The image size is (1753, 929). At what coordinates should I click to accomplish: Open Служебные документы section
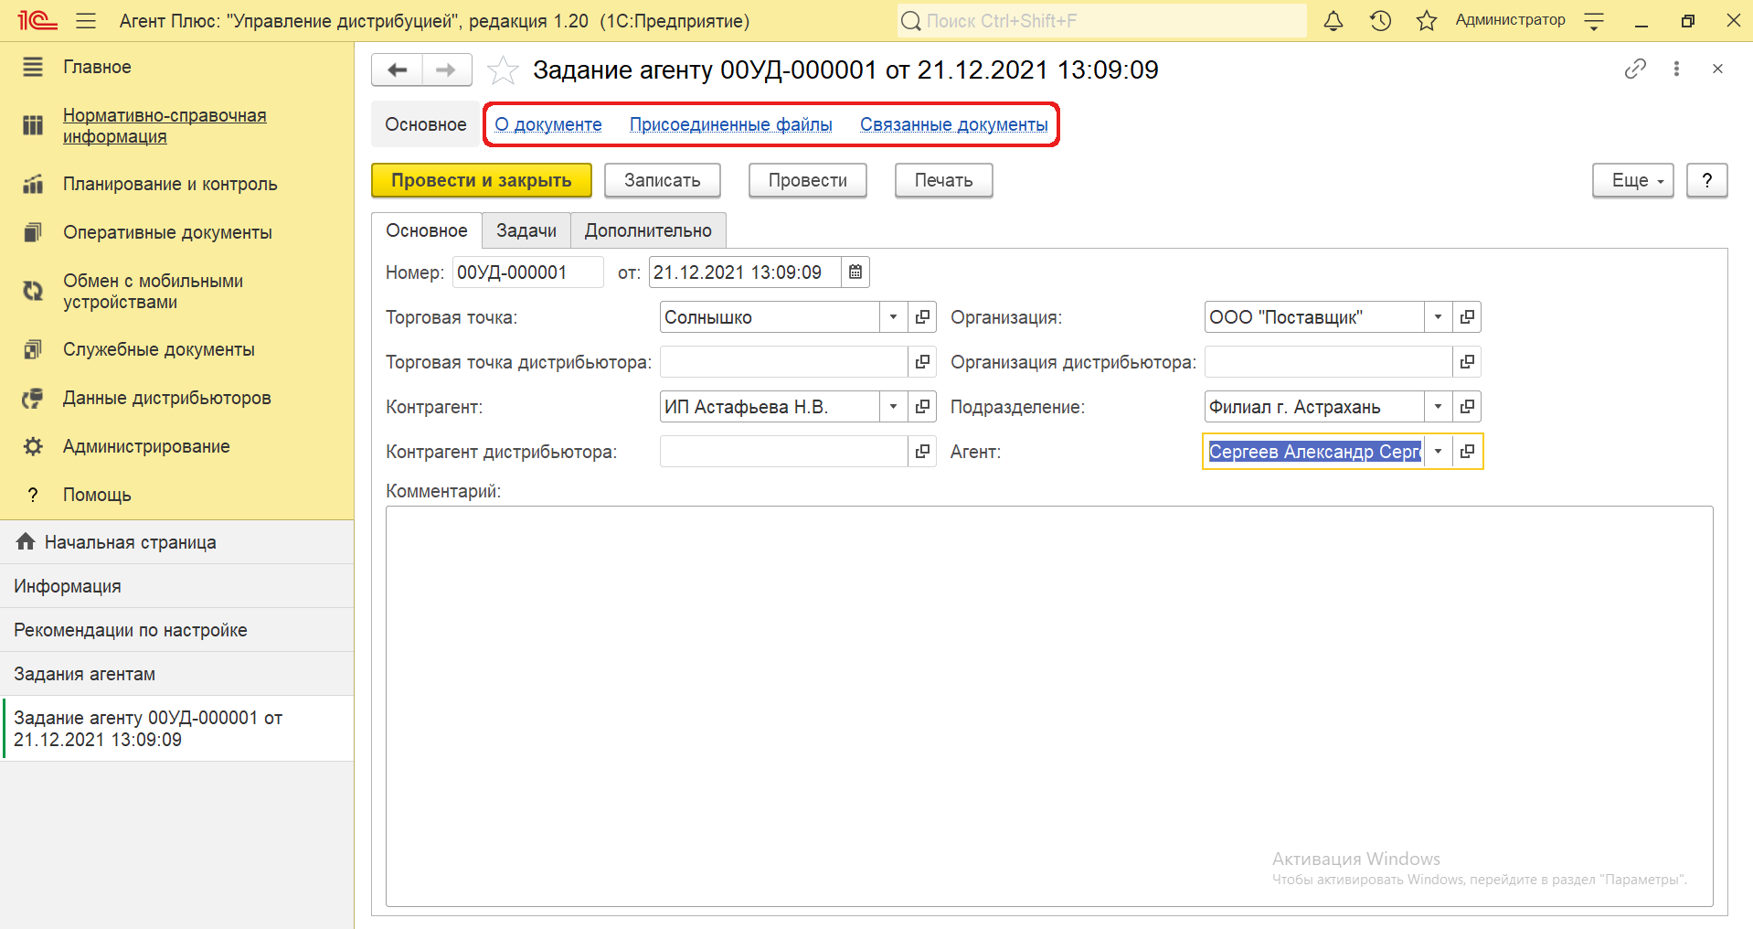tap(159, 349)
